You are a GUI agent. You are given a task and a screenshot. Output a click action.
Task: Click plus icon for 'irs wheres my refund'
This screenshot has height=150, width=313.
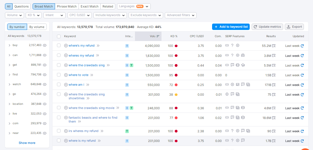66,131
